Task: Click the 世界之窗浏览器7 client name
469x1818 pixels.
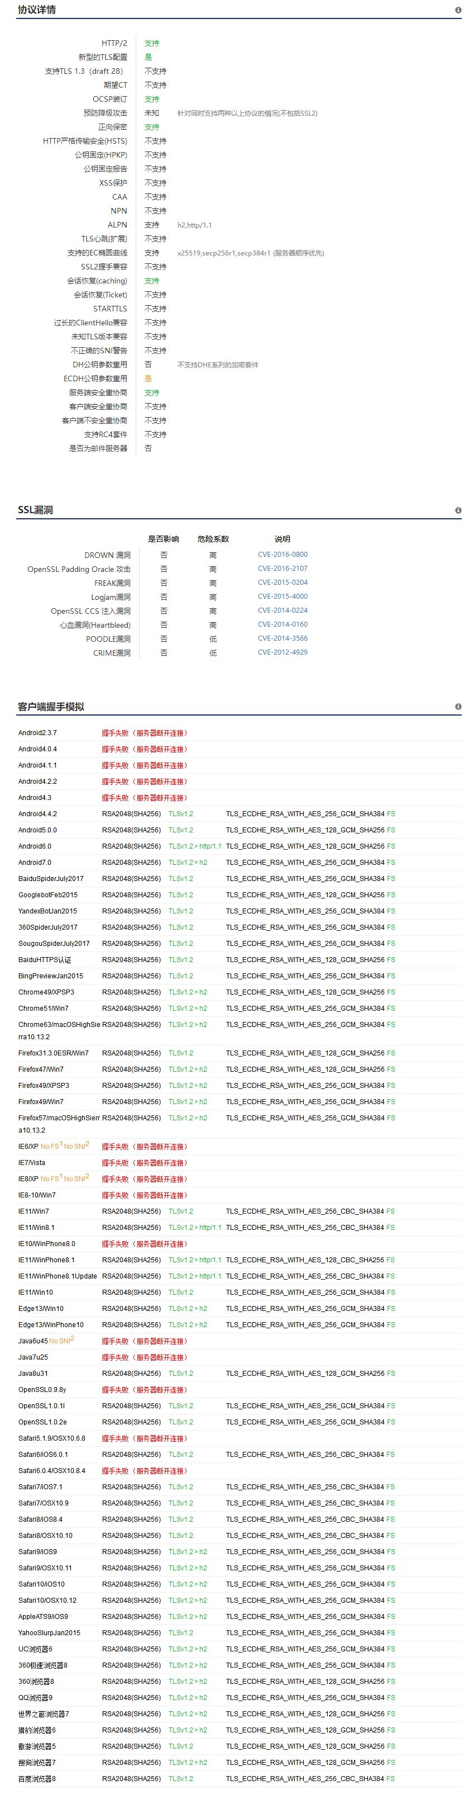Action: [44, 1714]
